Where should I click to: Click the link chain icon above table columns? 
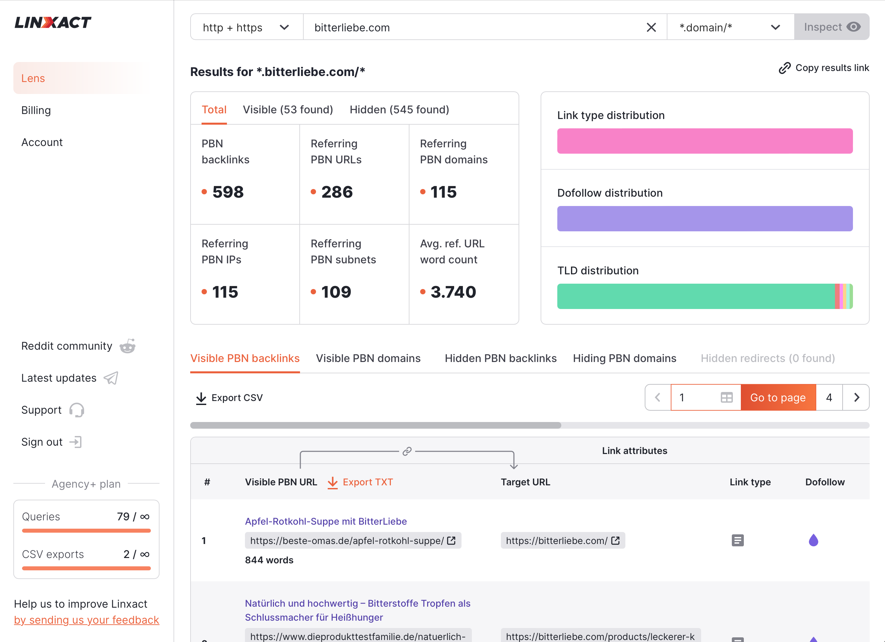407,451
